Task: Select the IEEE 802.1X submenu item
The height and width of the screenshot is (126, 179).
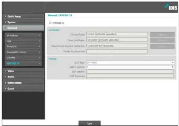Action: (23, 63)
